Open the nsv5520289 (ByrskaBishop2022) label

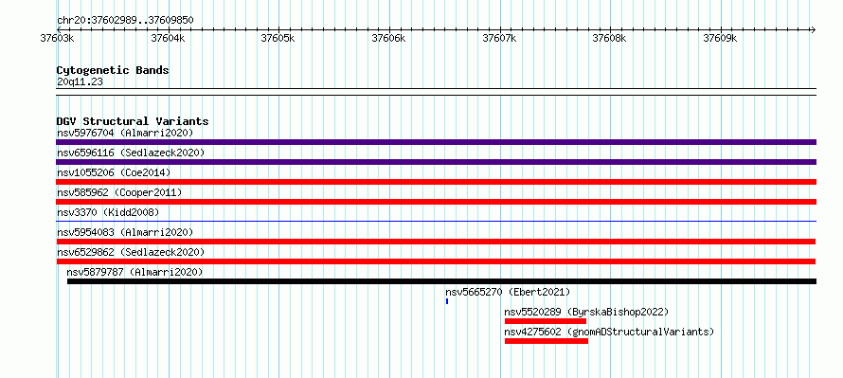[586, 312]
